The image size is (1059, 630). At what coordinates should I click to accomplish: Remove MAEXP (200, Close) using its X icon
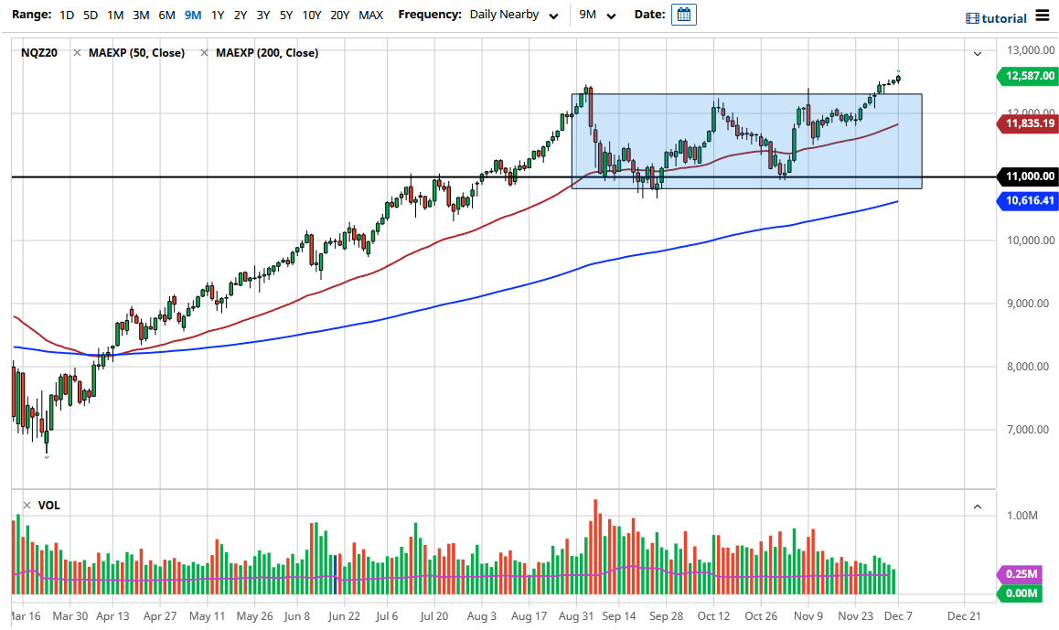pos(203,53)
